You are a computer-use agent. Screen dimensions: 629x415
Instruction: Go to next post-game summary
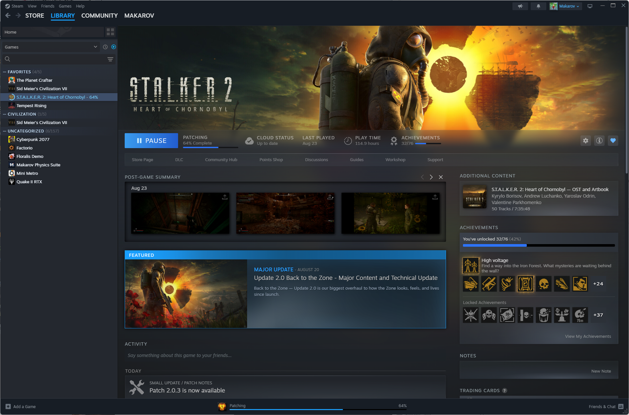(x=431, y=177)
